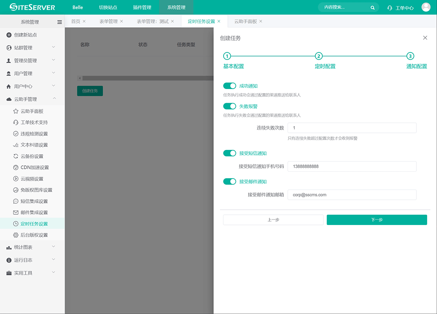Open the 插件管理 top menu

(142, 8)
